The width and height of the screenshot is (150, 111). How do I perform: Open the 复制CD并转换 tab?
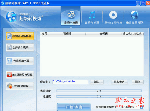tap(113, 18)
